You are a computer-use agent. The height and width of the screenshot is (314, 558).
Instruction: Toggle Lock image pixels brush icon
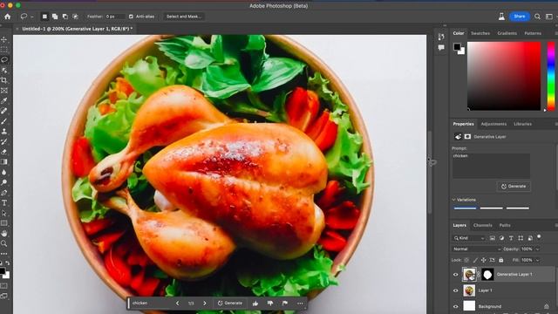[475, 260]
